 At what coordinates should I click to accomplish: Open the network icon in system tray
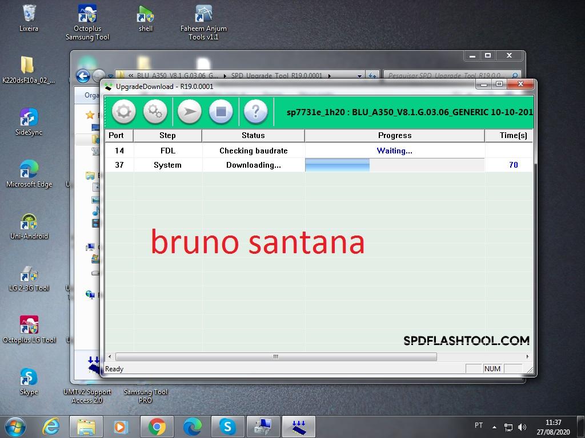click(508, 427)
